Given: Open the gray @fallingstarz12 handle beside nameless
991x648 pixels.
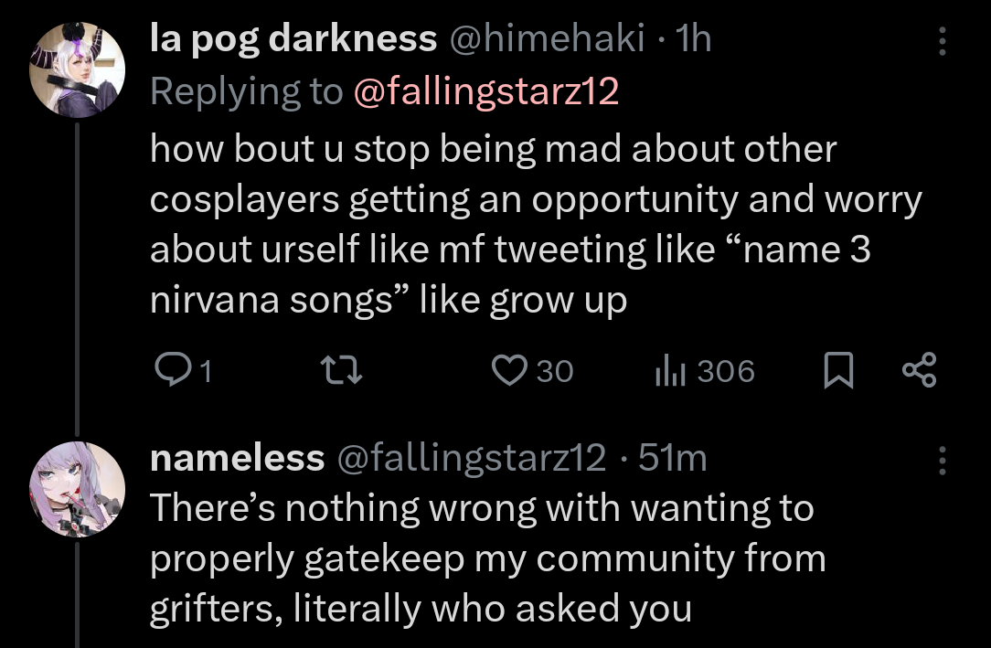Looking at the screenshot, I should point(472,458).
